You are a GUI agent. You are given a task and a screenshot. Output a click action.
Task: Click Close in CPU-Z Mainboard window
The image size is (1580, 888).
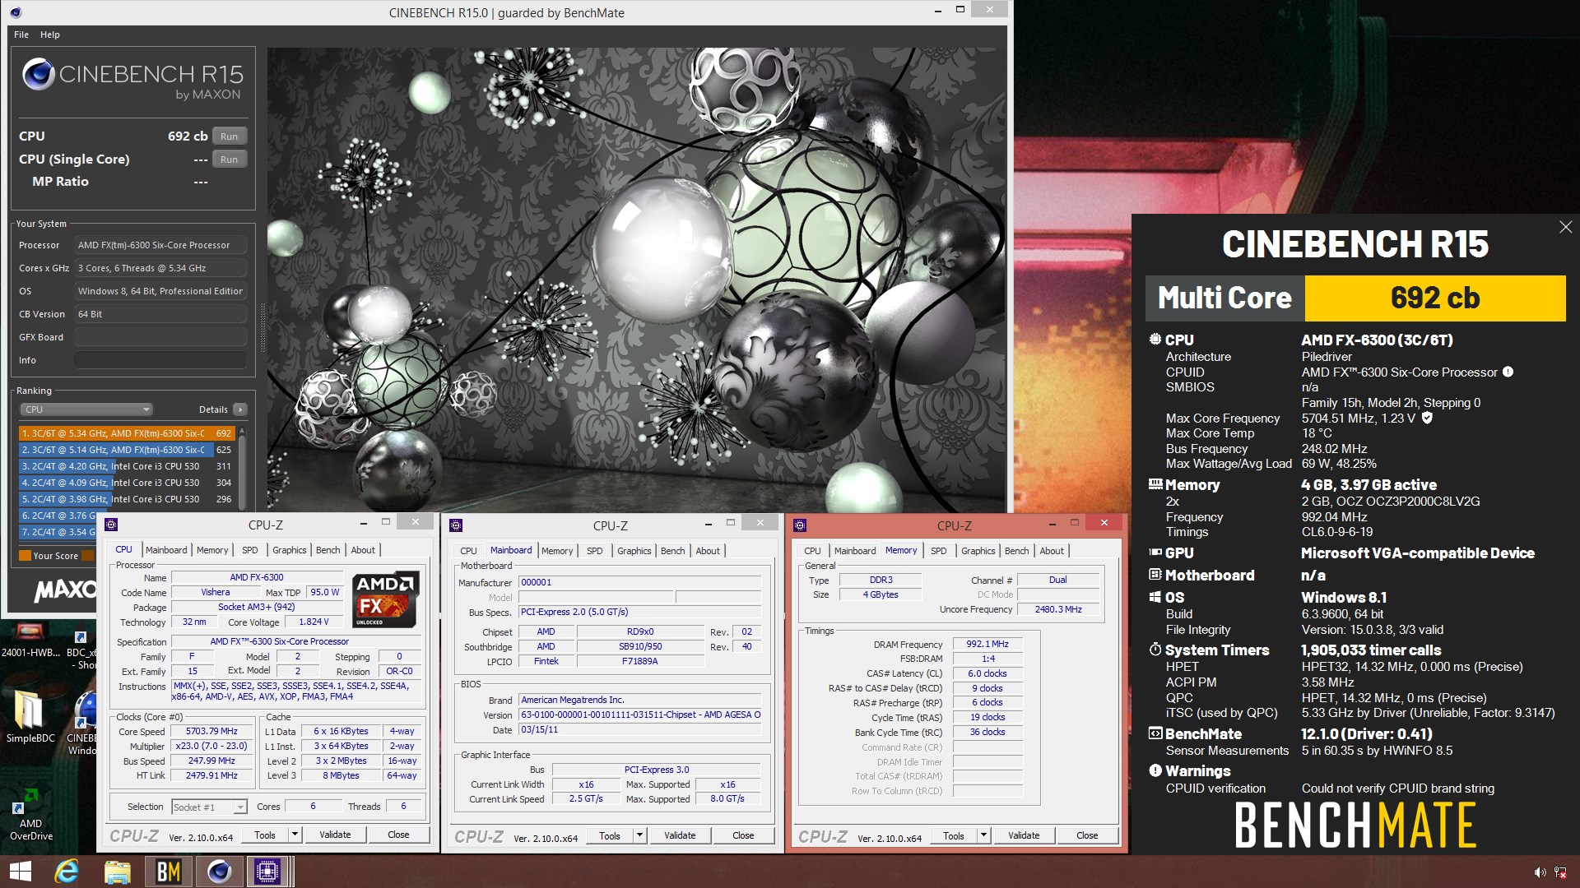pyautogui.click(x=743, y=835)
